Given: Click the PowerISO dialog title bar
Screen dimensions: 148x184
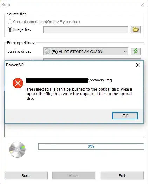Looking at the screenshot, I should pos(70,65).
